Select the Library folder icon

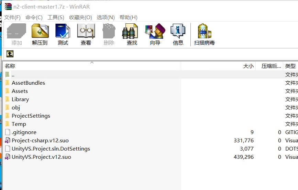[x=8, y=99]
